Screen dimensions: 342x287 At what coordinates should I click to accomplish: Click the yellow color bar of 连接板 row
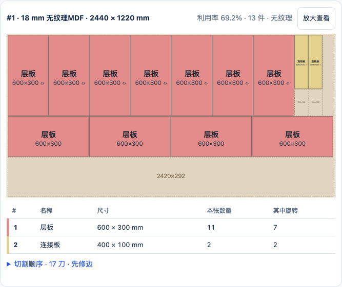pos(8,245)
